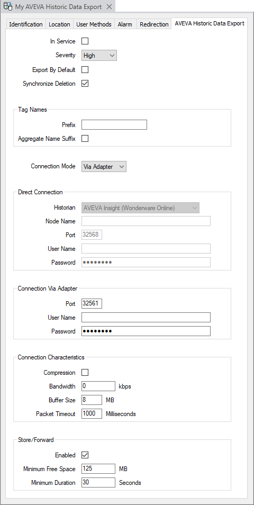Click the "Direct Connection" group label
Screen dimensions: 254x505
(x=40, y=192)
